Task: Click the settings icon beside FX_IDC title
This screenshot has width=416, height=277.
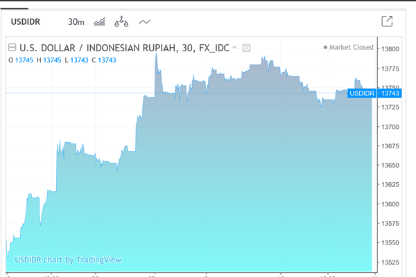Action: (x=246, y=48)
